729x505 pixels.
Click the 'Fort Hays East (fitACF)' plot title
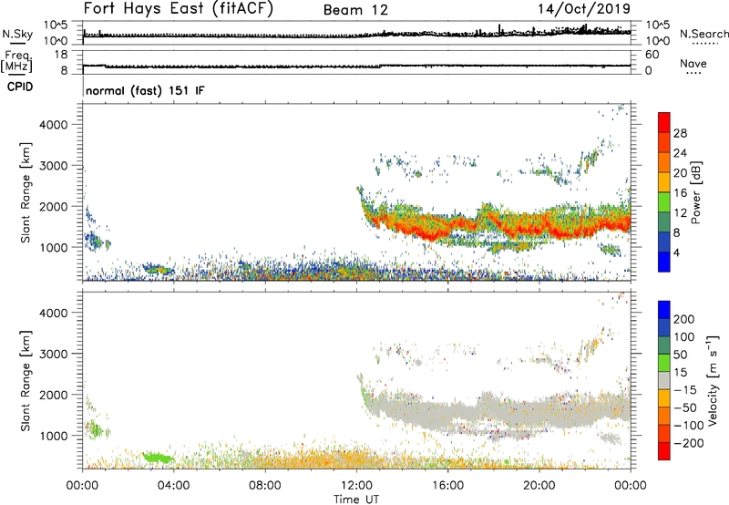(178, 8)
